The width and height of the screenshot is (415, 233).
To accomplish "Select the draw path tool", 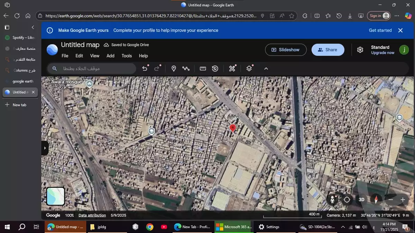I will click(186, 68).
